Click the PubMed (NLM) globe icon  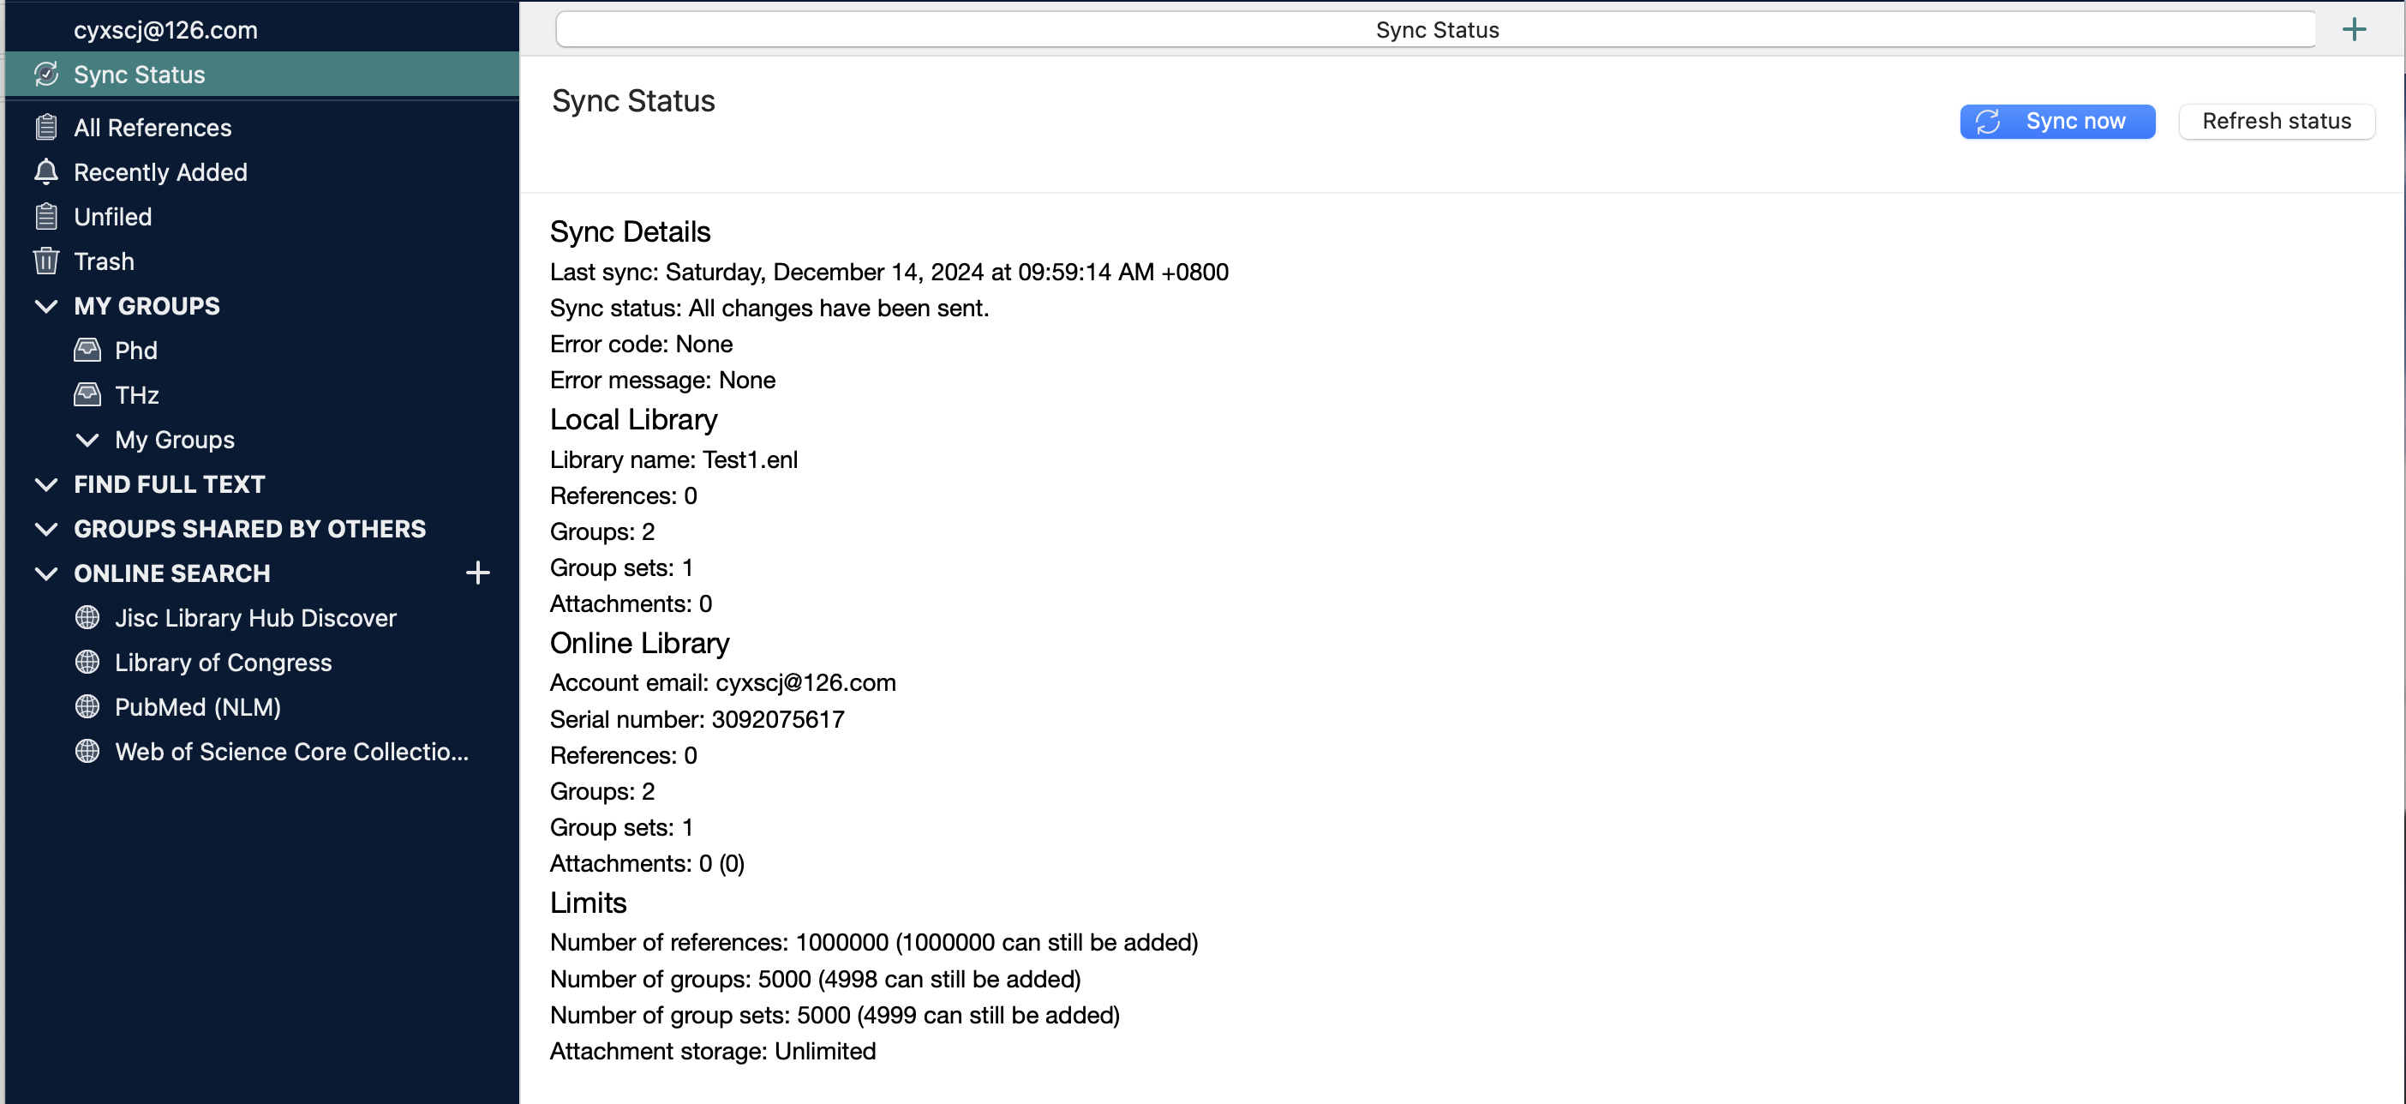click(x=87, y=707)
